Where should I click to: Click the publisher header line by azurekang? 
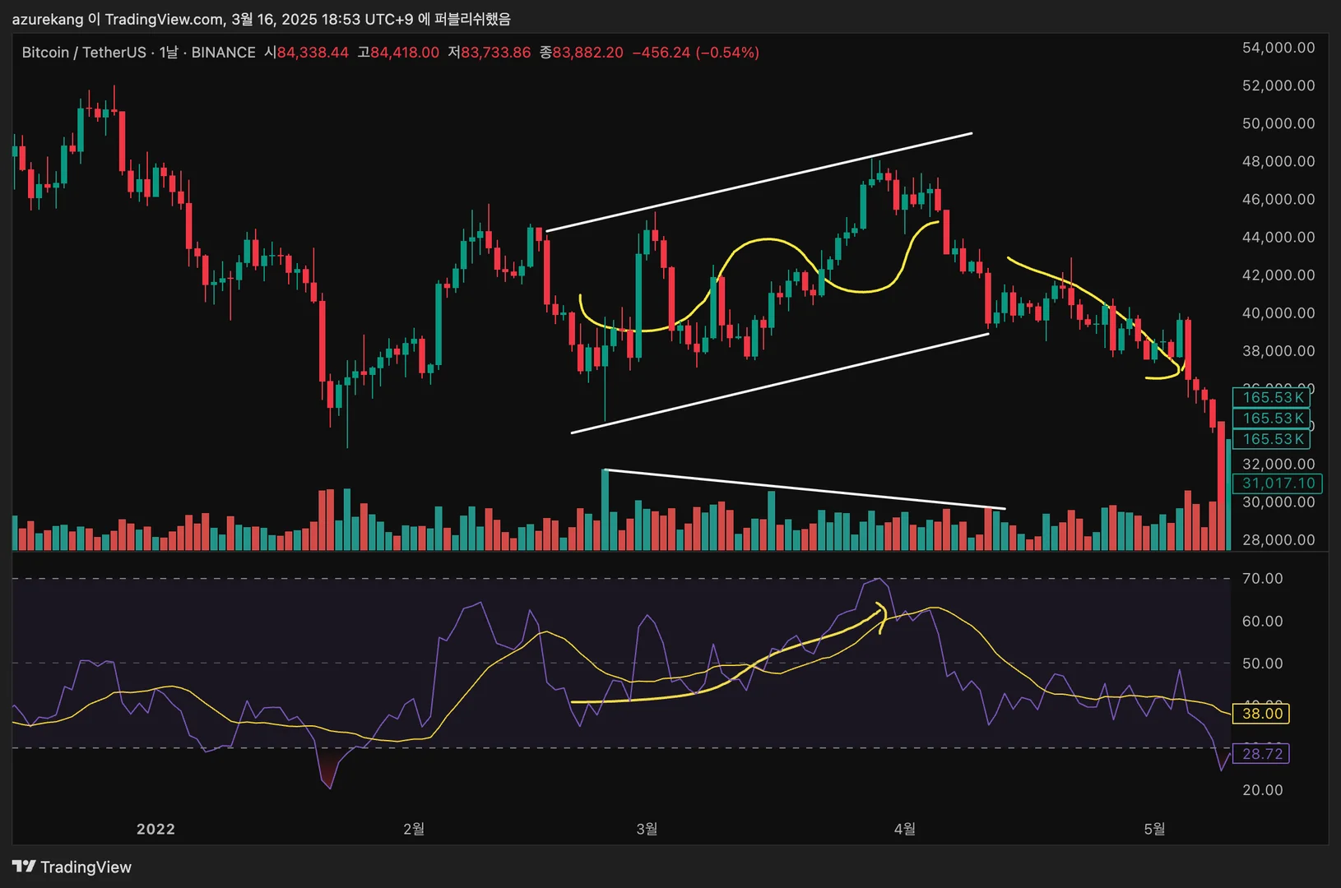click(x=262, y=18)
